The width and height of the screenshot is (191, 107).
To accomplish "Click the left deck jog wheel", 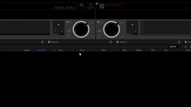I will [x=81, y=29].
